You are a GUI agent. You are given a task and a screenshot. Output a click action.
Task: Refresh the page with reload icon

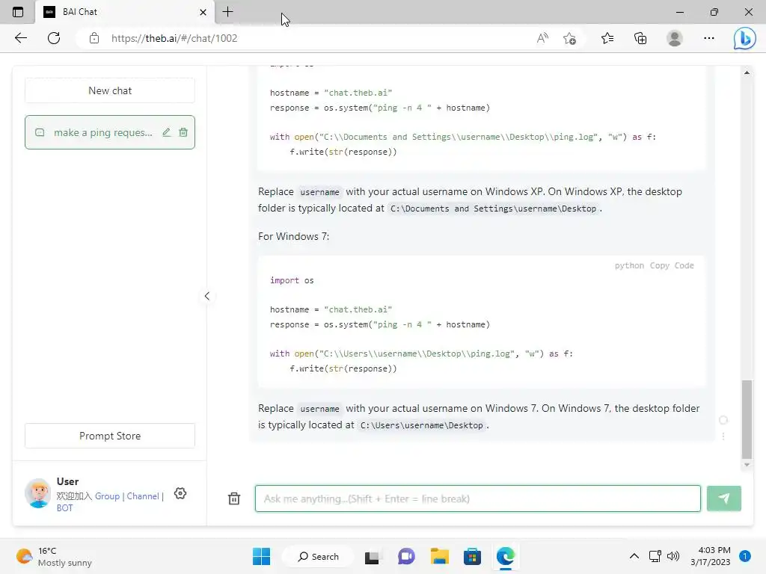pyautogui.click(x=54, y=38)
